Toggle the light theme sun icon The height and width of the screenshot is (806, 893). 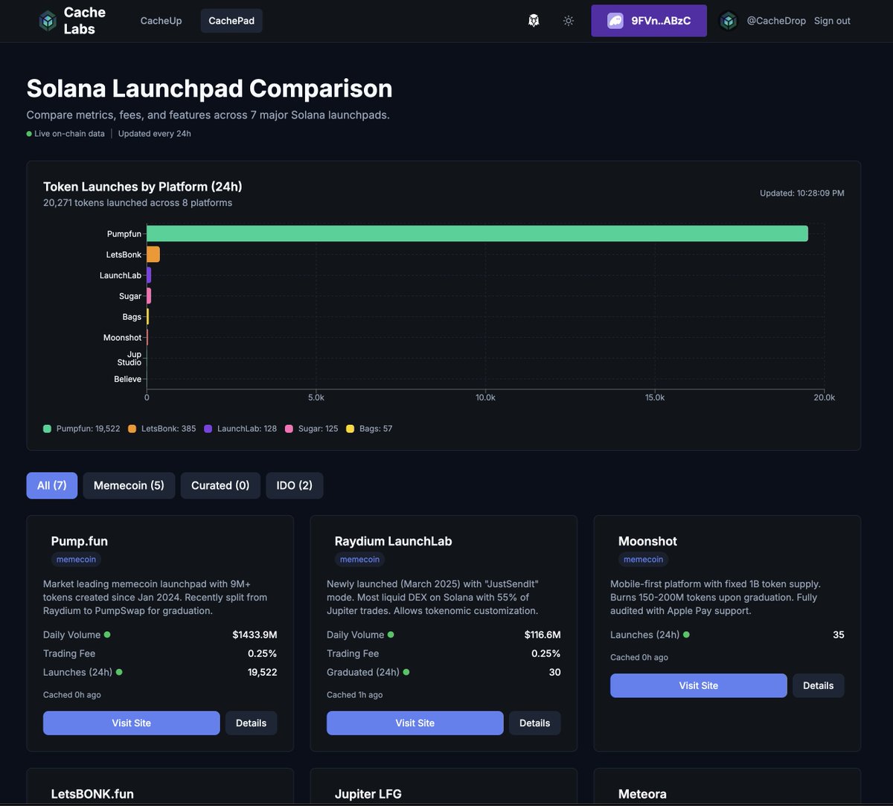569,21
